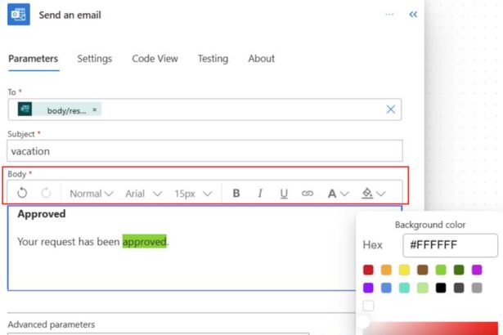Open the Code View tab
Screen dimensions: 503x335
(155, 59)
